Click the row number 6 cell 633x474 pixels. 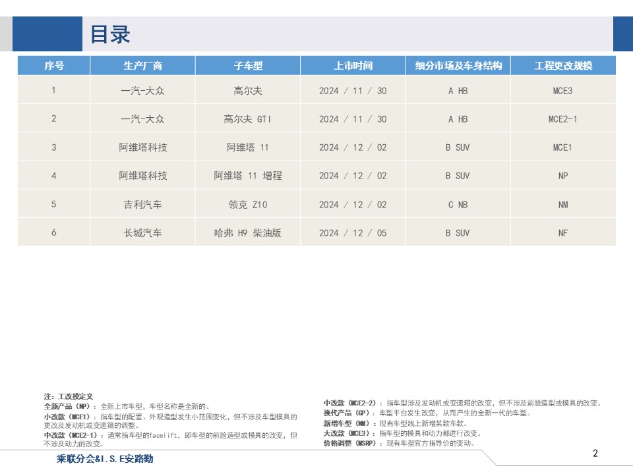[53, 232]
